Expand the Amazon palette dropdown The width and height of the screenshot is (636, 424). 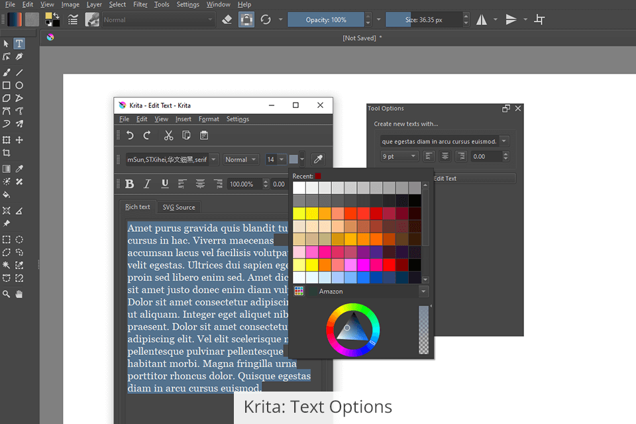point(423,291)
